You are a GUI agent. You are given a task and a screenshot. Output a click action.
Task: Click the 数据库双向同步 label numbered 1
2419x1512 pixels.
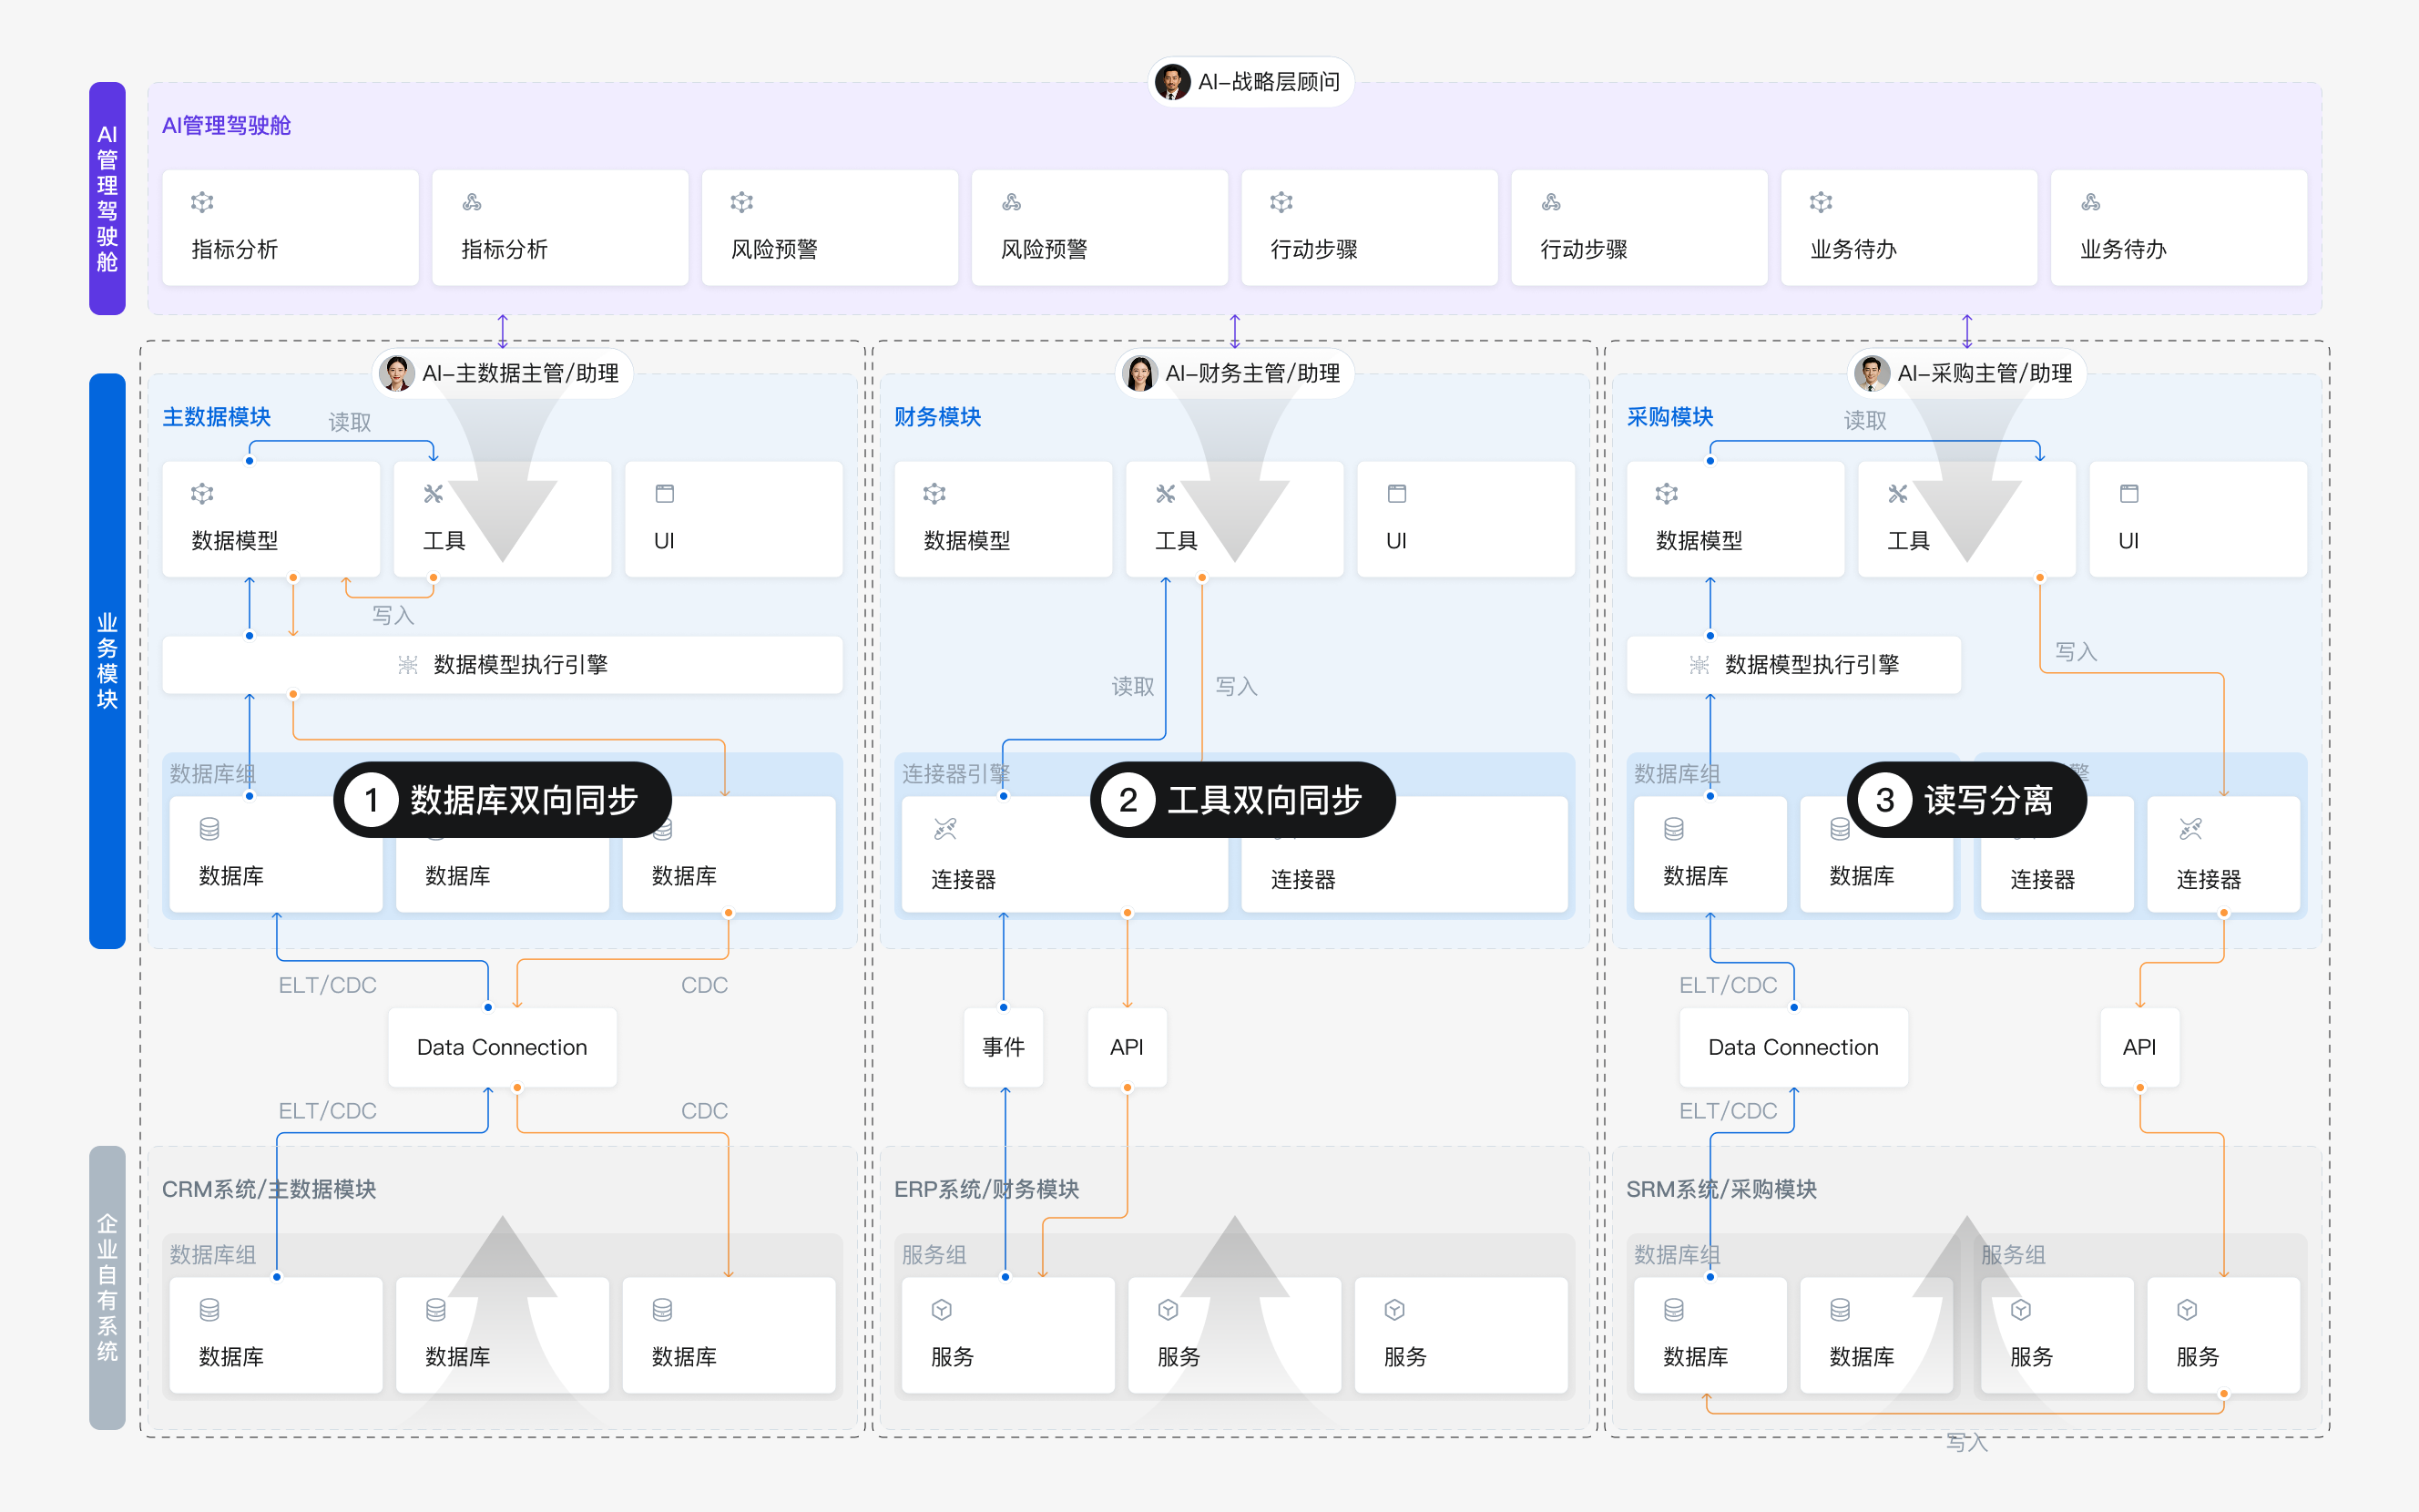click(x=503, y=800)
